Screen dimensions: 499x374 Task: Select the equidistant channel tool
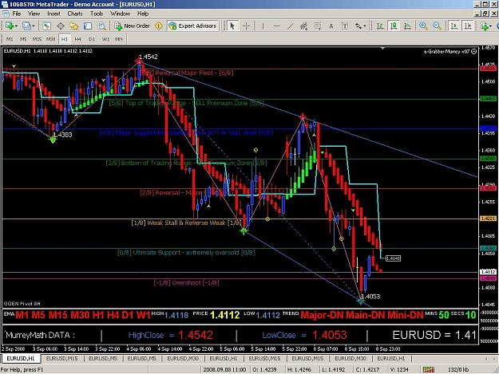[303, 26]
